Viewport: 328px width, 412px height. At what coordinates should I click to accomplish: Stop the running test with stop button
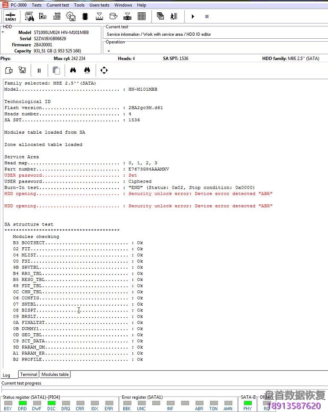pos(207,17)
